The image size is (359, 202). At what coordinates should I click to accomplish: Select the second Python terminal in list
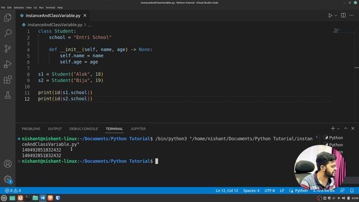(334, 145)
